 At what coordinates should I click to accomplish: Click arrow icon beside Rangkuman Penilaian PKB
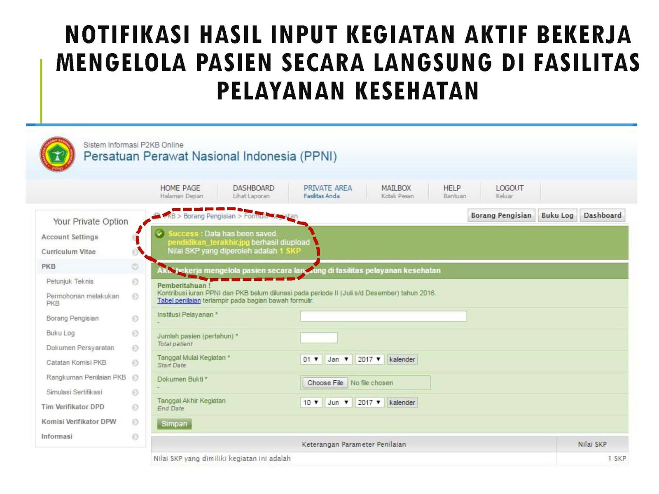click(135, 377)
